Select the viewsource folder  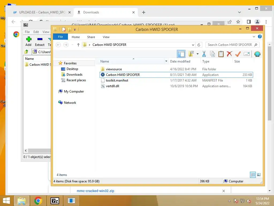pos(114,69)
